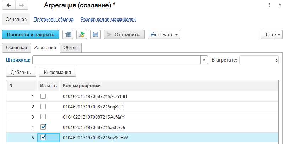Open the Еще dropdown menu
283x144 pixels.
[x=271, y=34]
